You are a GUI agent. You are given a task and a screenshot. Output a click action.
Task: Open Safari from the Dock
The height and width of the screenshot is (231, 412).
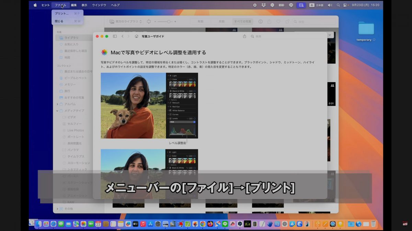pyautogui.click(x=54, y=224)
